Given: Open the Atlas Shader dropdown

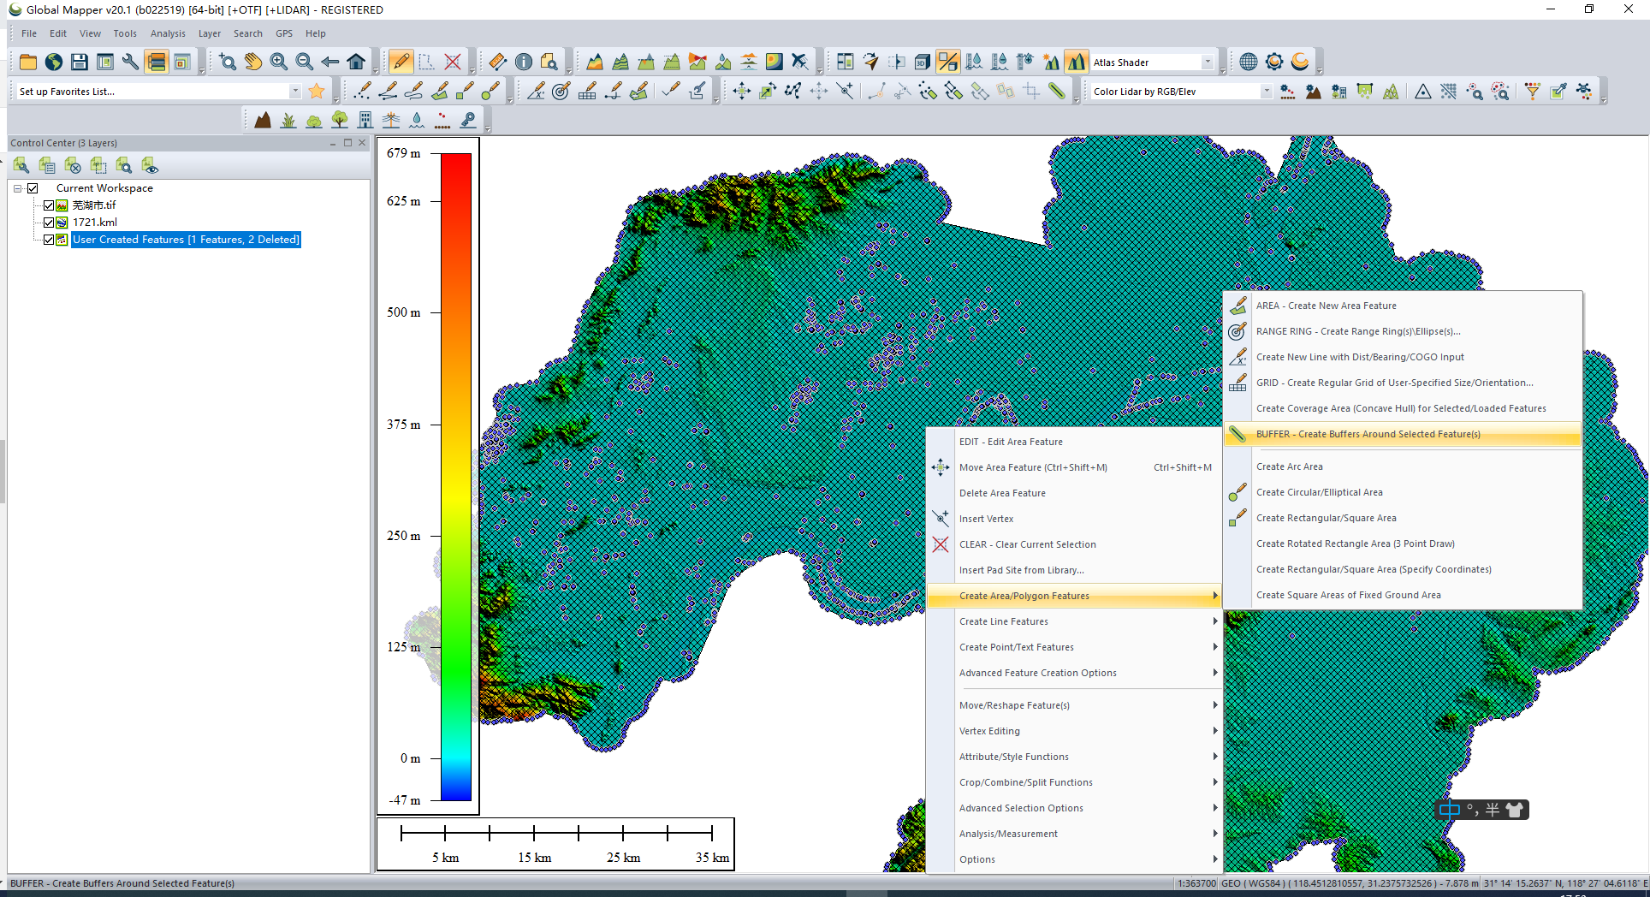Looking at the screenshot, I should tap(1207, 62).
